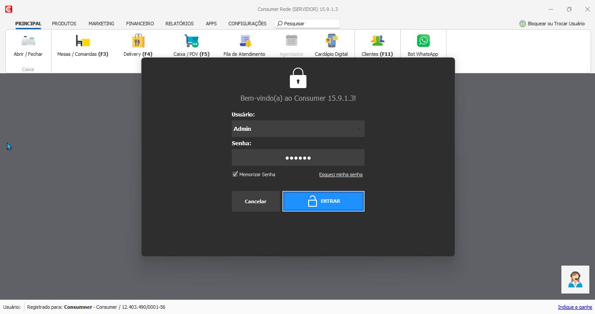Open Clientes people icon
This screenshot has height=314, width=595.
[377, 41]
